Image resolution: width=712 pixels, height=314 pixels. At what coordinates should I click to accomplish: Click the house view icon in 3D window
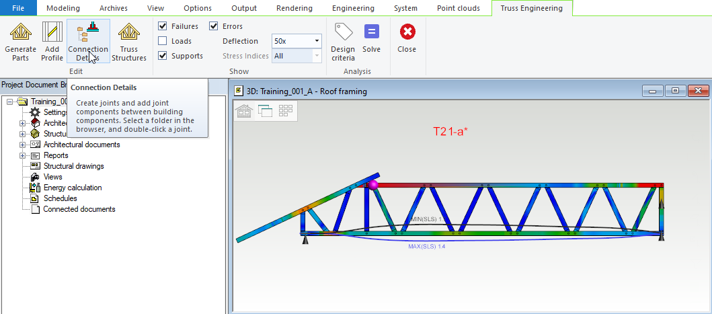[x=243, y=112]
